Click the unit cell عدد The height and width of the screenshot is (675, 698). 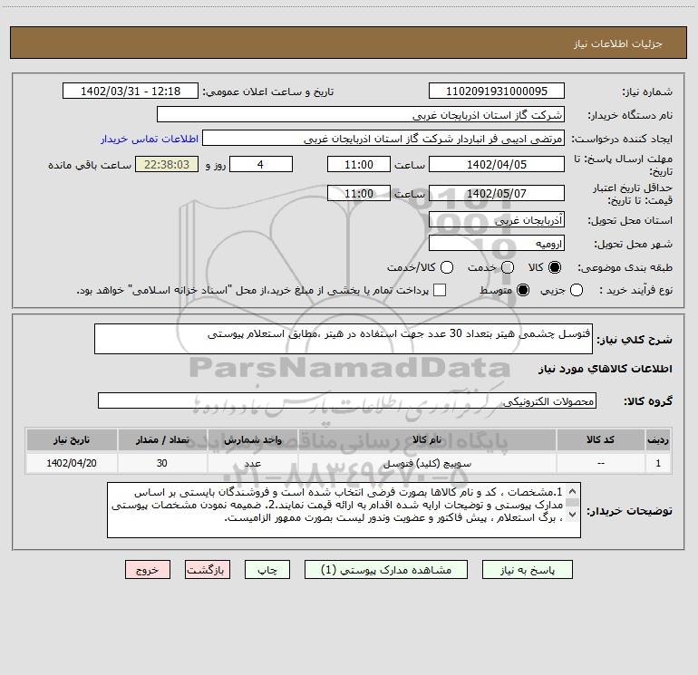pos(252,463)
